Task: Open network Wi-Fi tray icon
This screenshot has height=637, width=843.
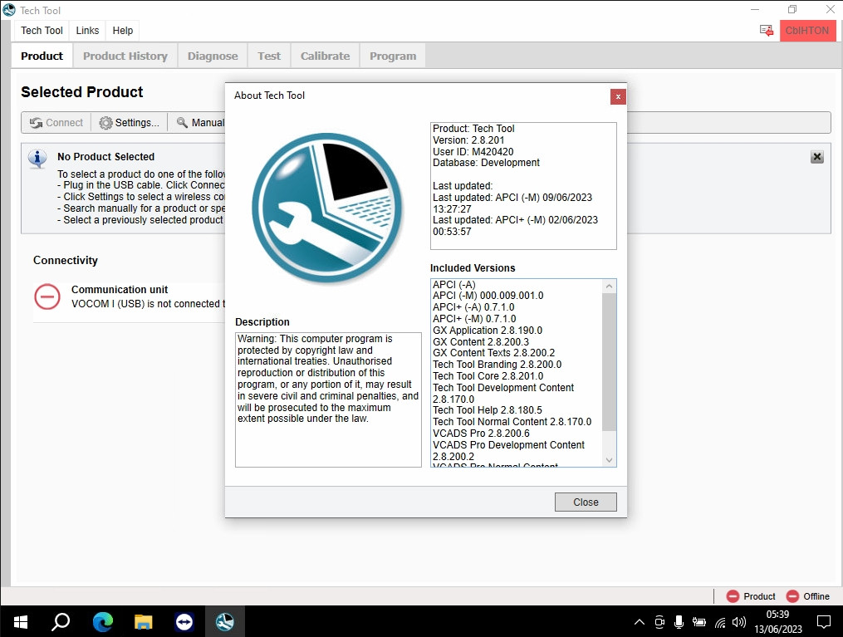Action: [720, 623]
